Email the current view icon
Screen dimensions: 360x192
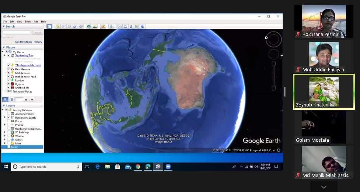click(119, 26)
